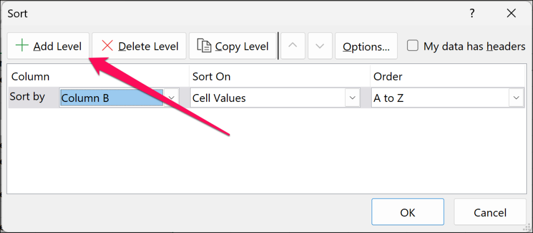Click the Options button
533x233 pixels.
(x=366, y=46)
